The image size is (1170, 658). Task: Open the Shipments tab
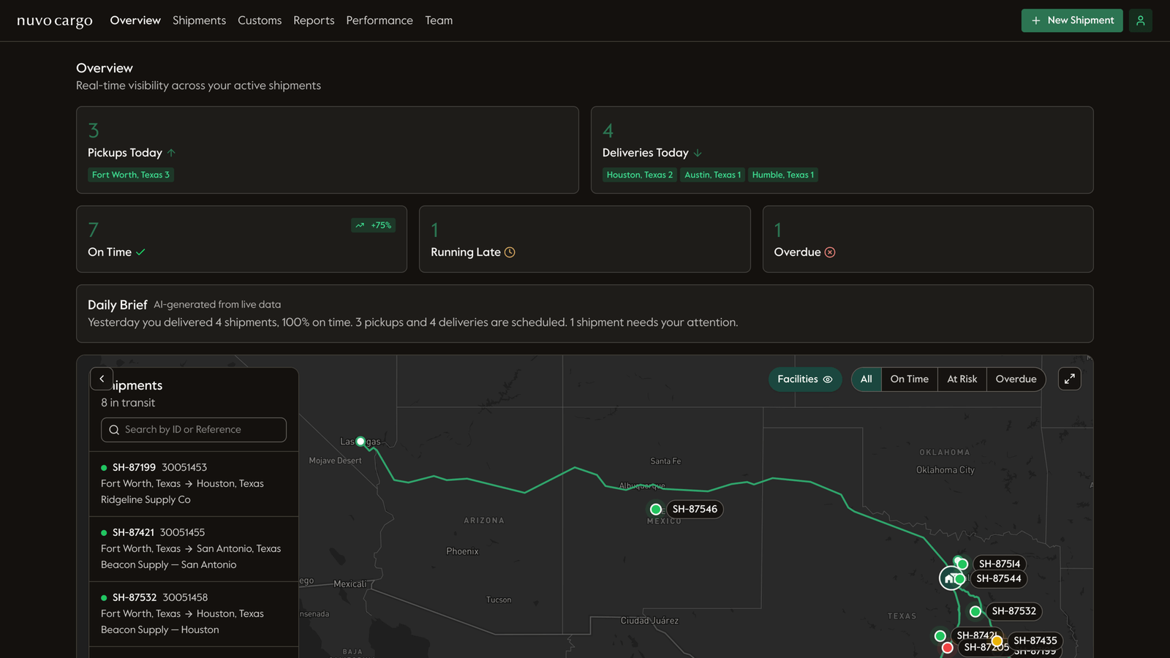(199, 20)
